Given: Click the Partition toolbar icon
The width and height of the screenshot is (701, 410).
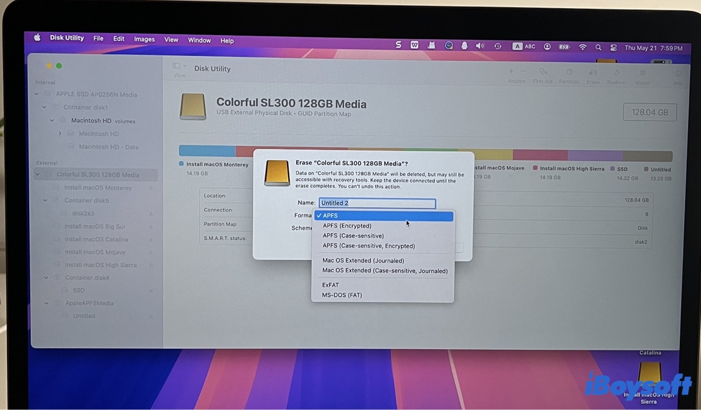Looking at the screenshot, I should [x=568, y=72].
